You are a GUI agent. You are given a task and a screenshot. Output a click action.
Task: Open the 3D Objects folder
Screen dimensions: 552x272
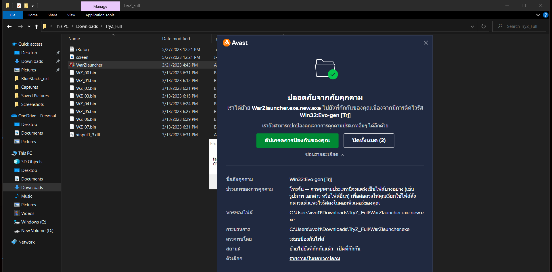click(32, 162)
